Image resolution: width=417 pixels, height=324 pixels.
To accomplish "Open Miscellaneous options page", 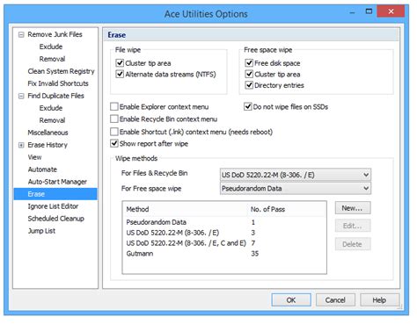I will tap(48, 133).
